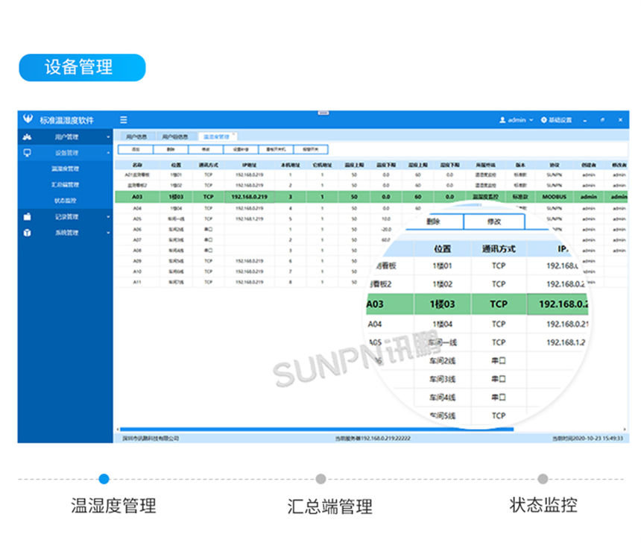The image size is (641, 543).
Task: Click 修改 in the magnified popup
Action: [x=496, y=222]
